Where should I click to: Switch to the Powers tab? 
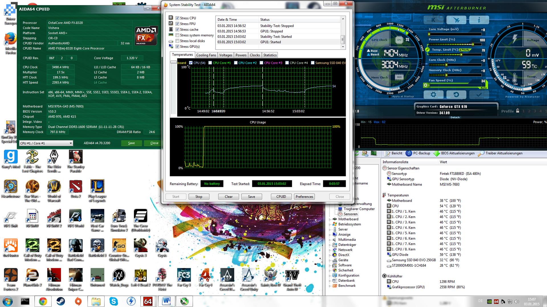click(241, 55)
